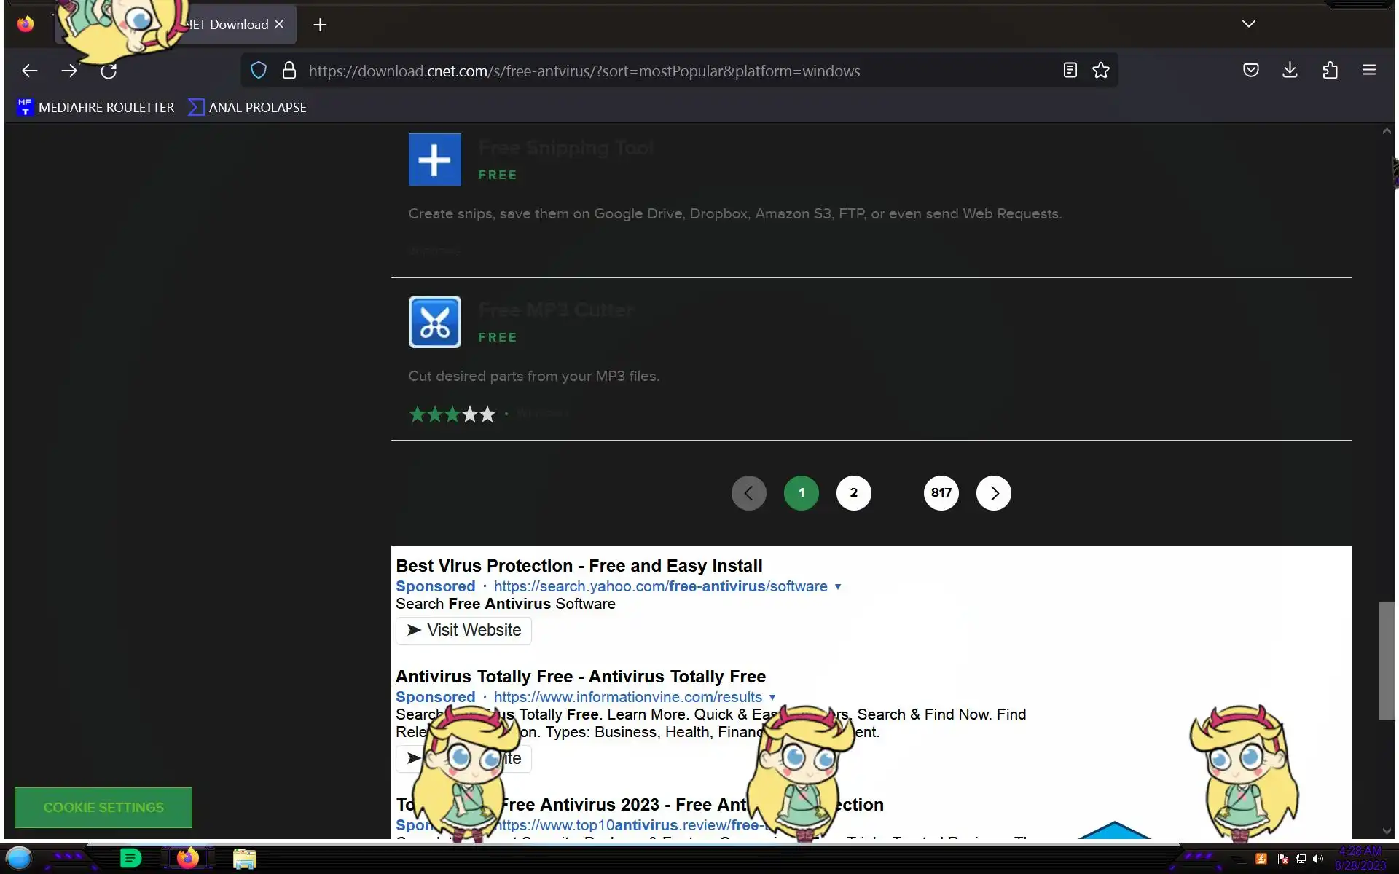
Task: Open Firefox hamburger application menu
Action: [x=1368, y=71]
